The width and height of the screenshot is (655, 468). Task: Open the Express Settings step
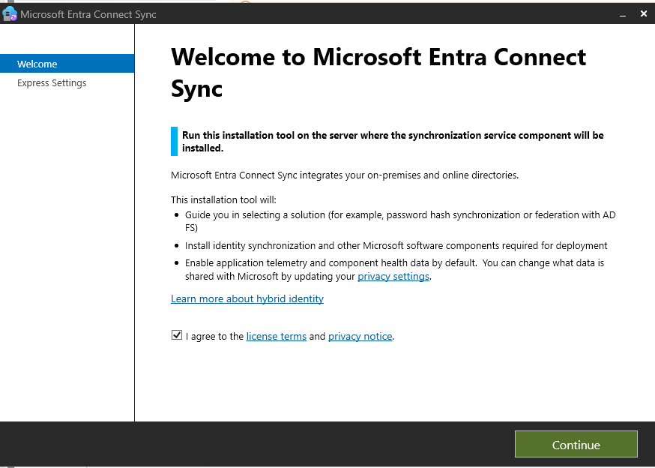point(52,82)
